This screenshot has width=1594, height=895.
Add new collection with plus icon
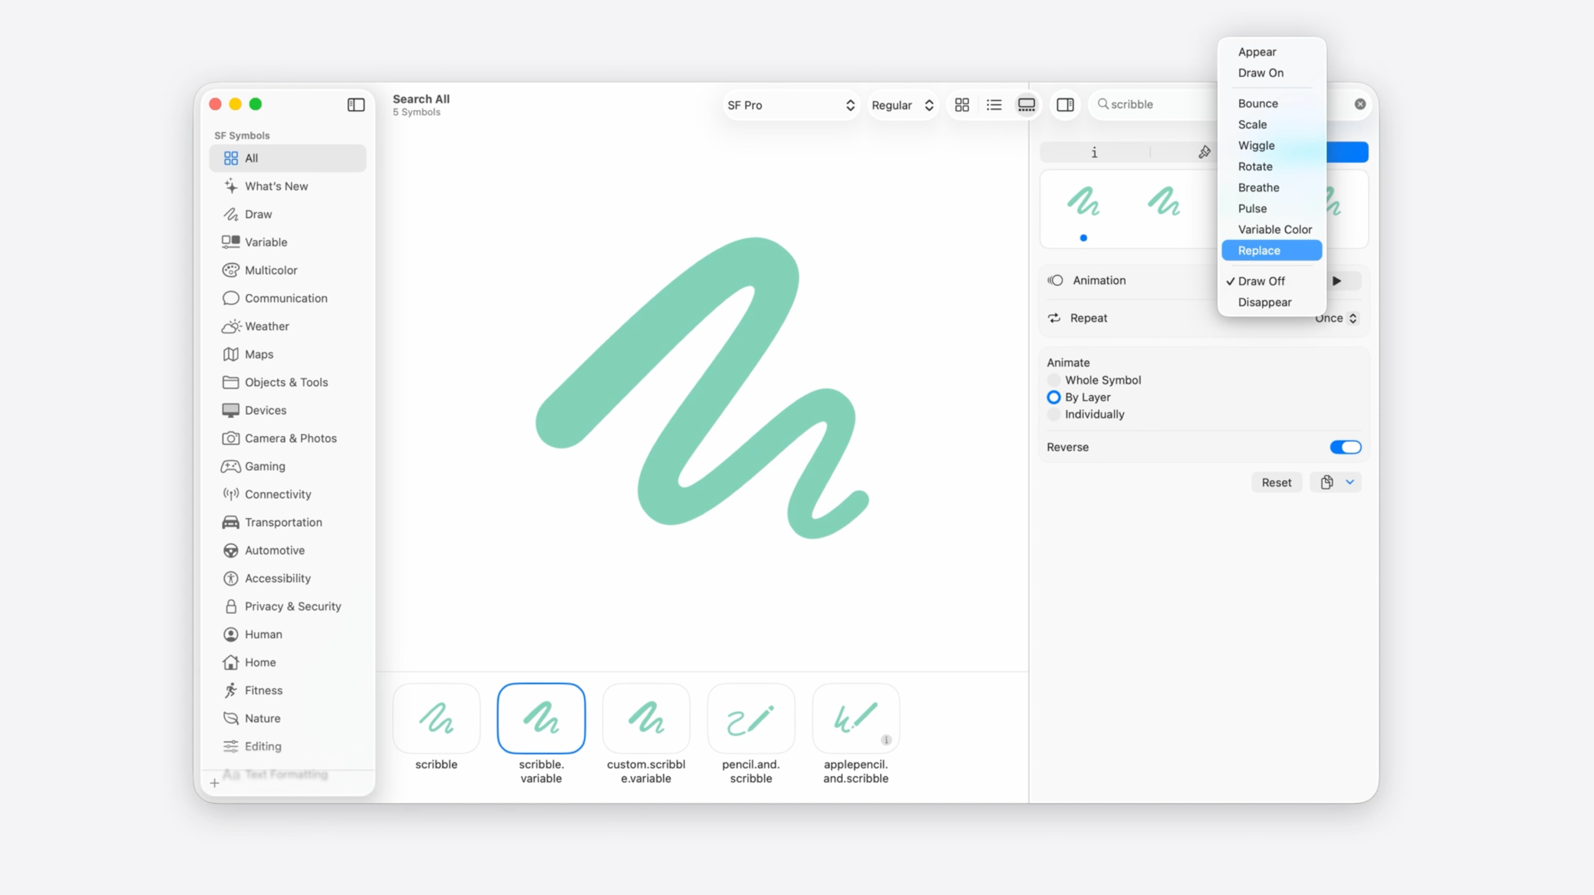pyautogui.click(x=214, y=783)
